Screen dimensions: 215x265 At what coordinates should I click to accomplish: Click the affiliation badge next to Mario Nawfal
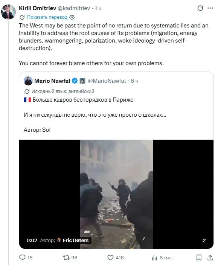point(82,81)
